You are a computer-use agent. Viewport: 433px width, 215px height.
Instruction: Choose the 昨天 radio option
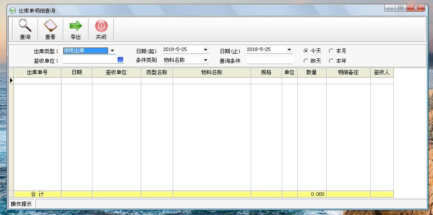(306, 61)
